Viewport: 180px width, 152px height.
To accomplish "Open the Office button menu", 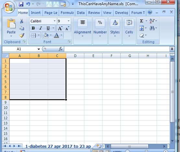I will pos(9,7).
